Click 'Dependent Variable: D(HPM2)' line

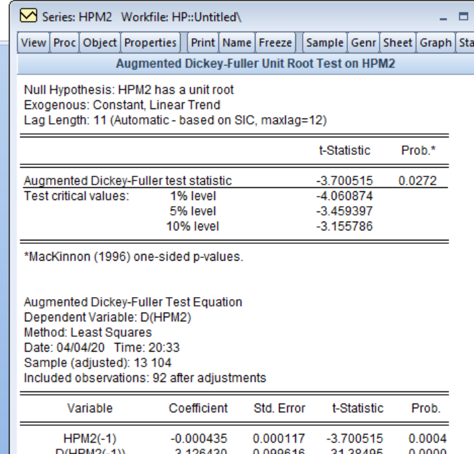pyautogui.click(x=108, y=317)
